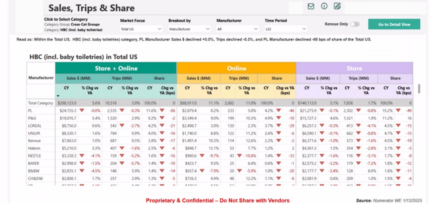Select the orange Online column header
Viewport: 430px width, 204px height.
(x=236, y=68)
